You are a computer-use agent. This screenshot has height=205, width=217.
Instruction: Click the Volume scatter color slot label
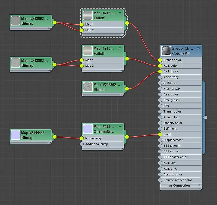coord(178,180)
